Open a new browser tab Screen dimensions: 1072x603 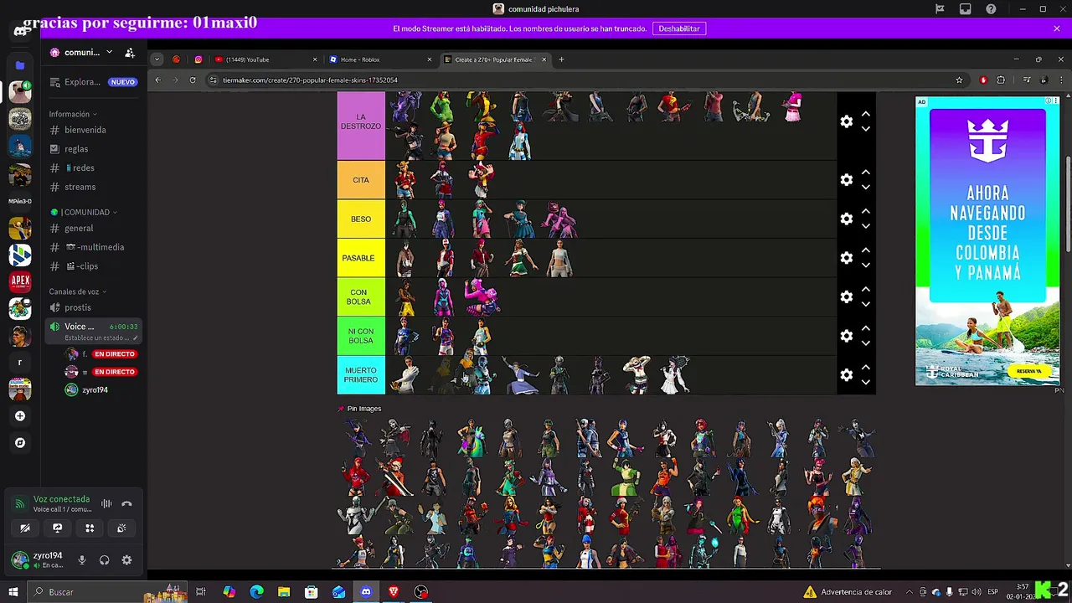(x=561, y=59)
